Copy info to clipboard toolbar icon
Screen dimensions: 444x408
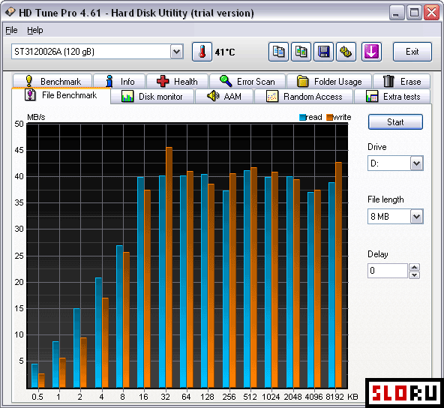278,52
